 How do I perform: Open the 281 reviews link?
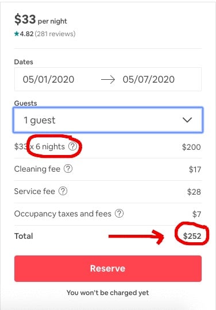pyautogui.click(x=55, y=34)
